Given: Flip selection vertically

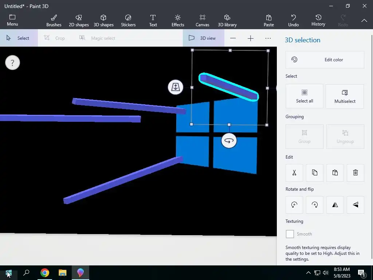Looking at the screenshot, I should (x=356, y=205).
